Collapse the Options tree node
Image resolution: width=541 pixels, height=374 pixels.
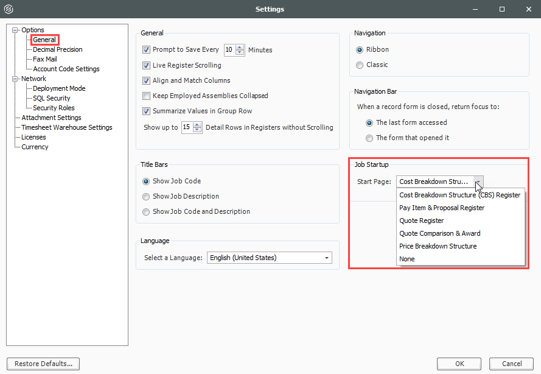[x=15, y=30]
